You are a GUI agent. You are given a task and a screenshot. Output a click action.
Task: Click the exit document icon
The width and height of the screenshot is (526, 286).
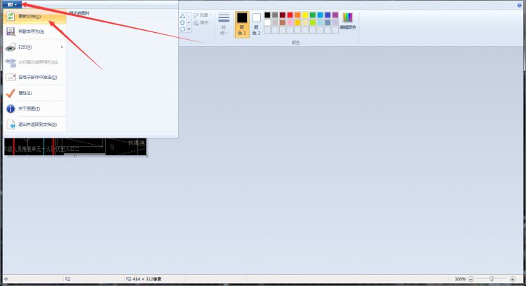point(11,124)
